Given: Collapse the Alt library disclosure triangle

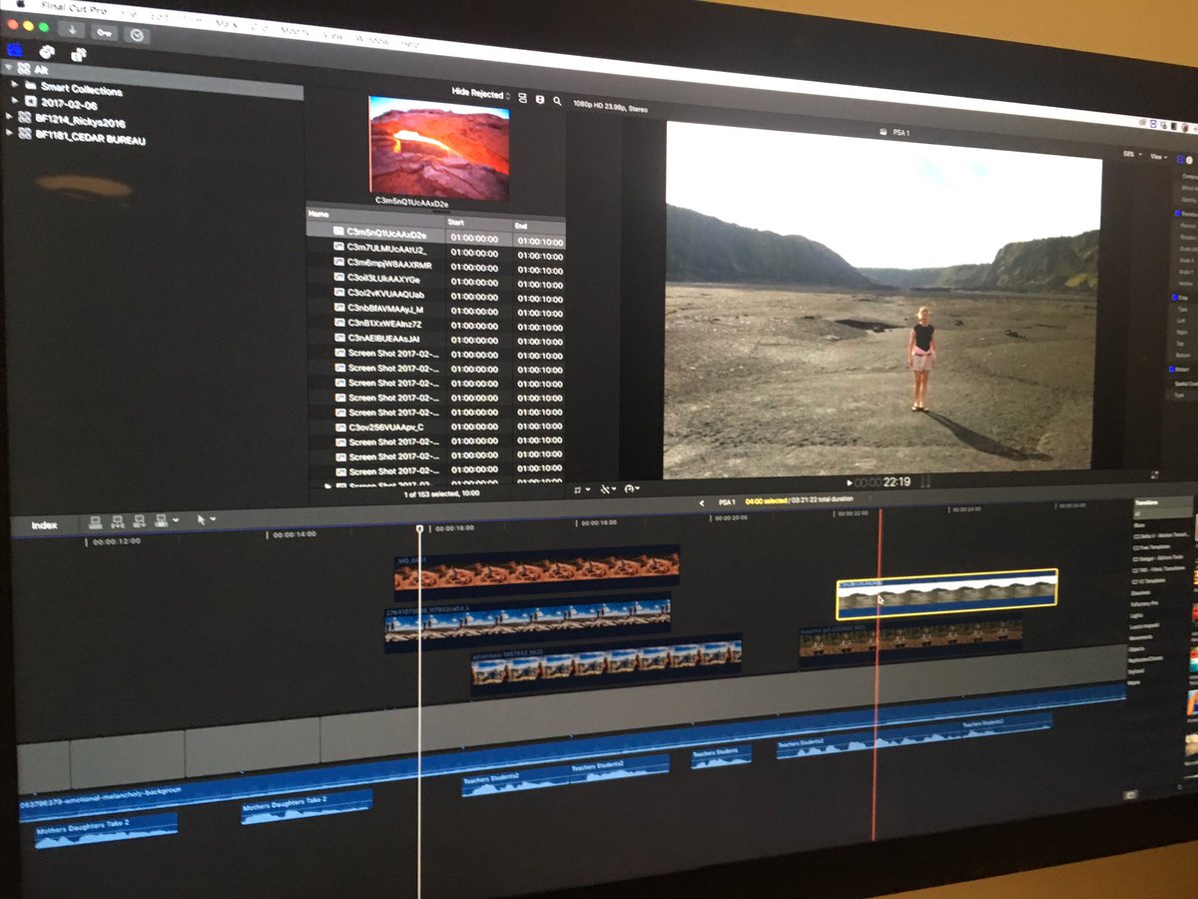Looking at the screenshot, I should click(x=10, y=69).
